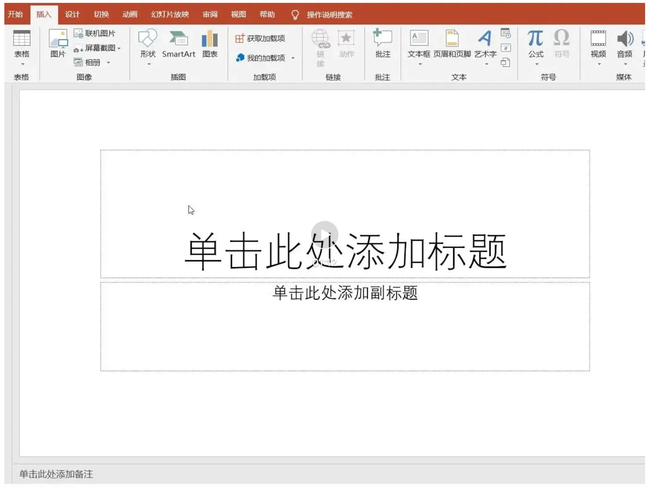Switch to 幻灯片放映 Slide Show tab
648x489 pixels.
click(170, 14)
